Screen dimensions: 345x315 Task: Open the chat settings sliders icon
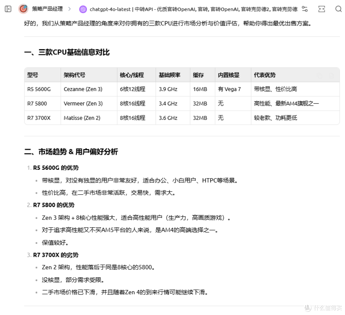(x=305, y=9)
